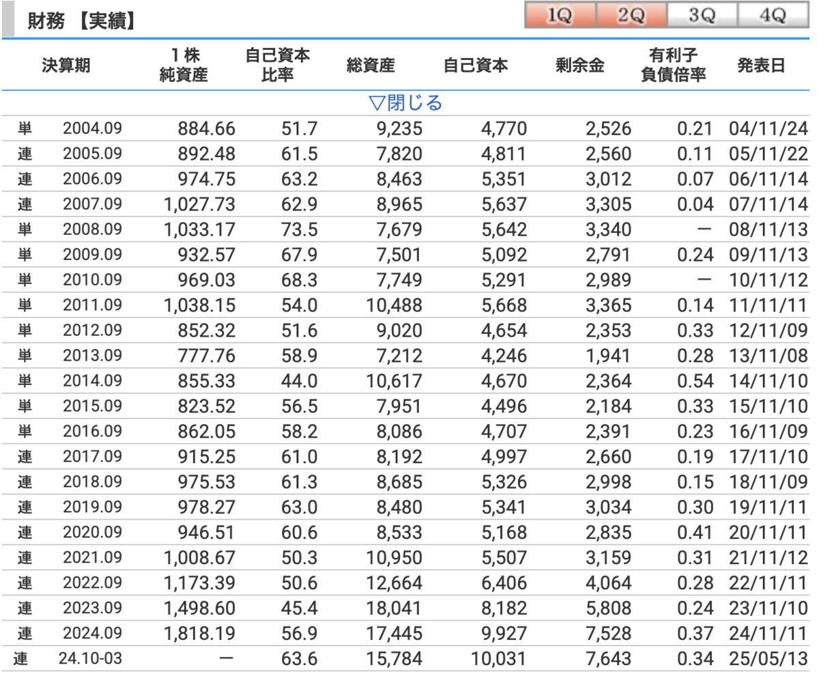Click total assets value 10,488
819x674 pixels.
[394, 305]
